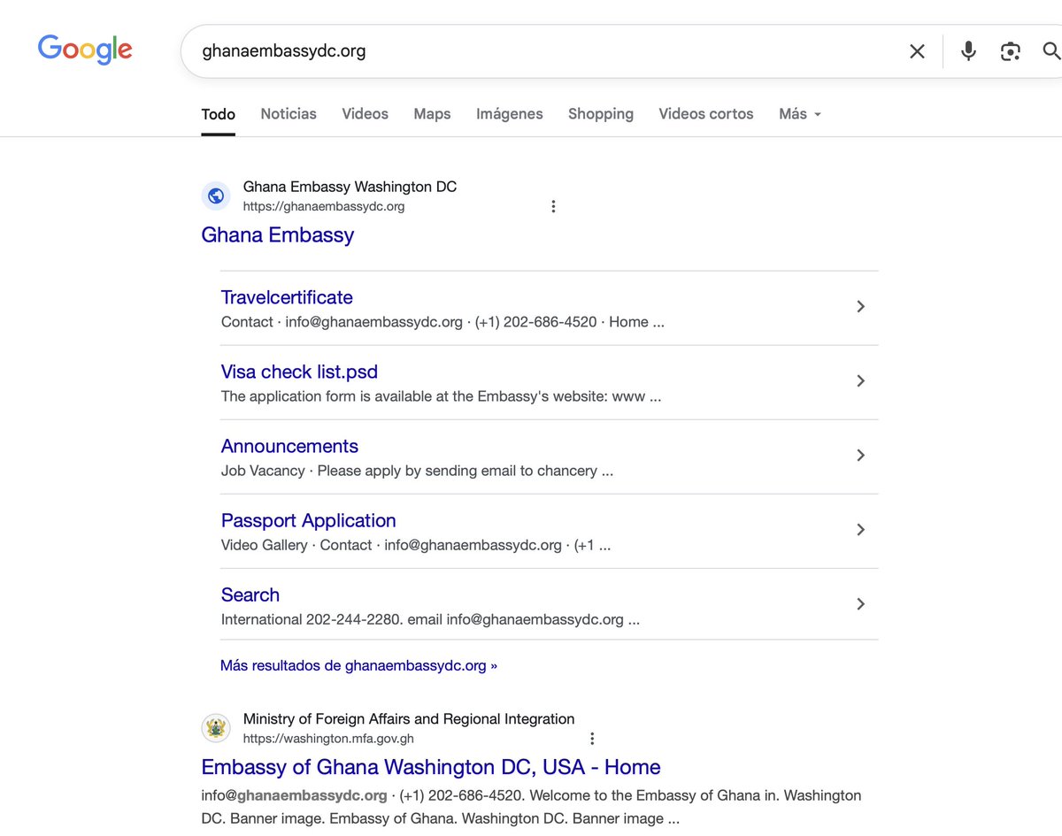This screenshot has height=836, width=1062.
Task: Click Ministry of Foreign Affairs and Regional Integration name
Action: (409, 719)
